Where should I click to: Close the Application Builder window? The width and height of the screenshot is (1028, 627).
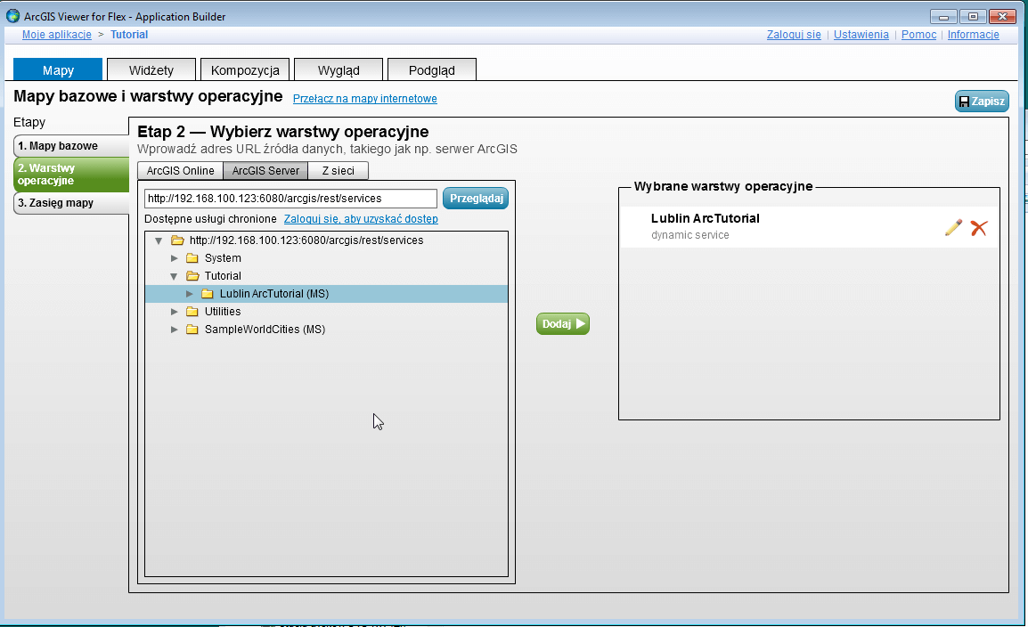pyautogui.click(x=1002, y=16)
